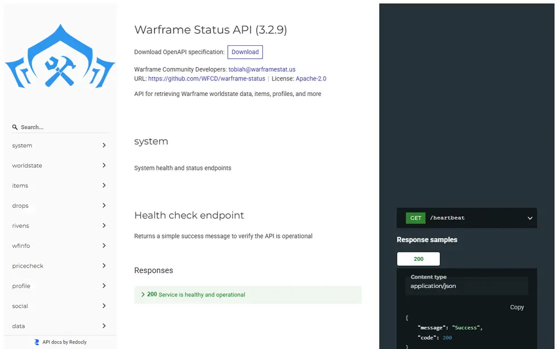
Task: Expand wfinfo chevron arrow
Action: tap(104, 246)
